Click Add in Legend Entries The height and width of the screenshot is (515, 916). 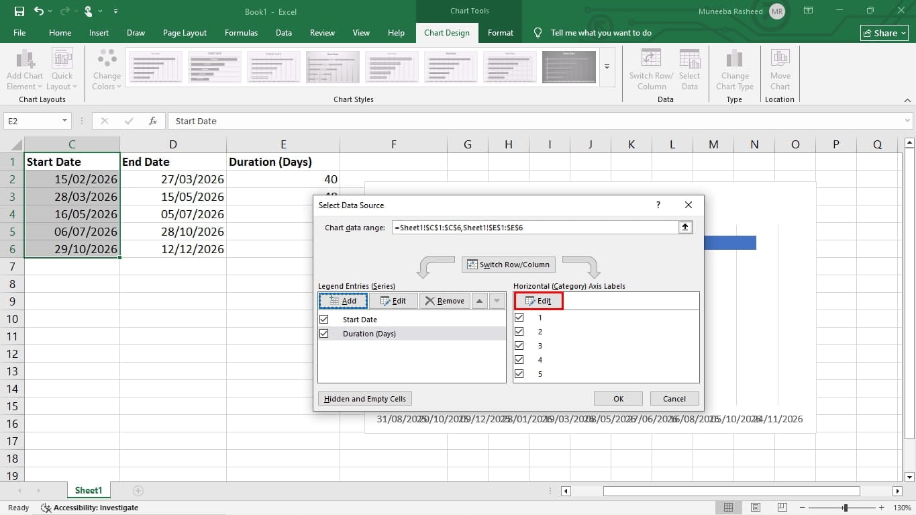tap(343, 301)
